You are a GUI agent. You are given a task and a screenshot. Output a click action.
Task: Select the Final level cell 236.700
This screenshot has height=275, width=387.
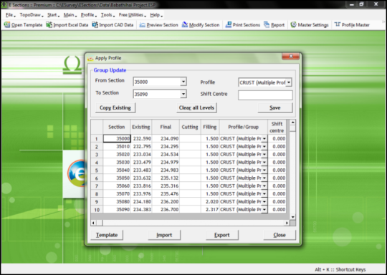(x=166, y=210)
